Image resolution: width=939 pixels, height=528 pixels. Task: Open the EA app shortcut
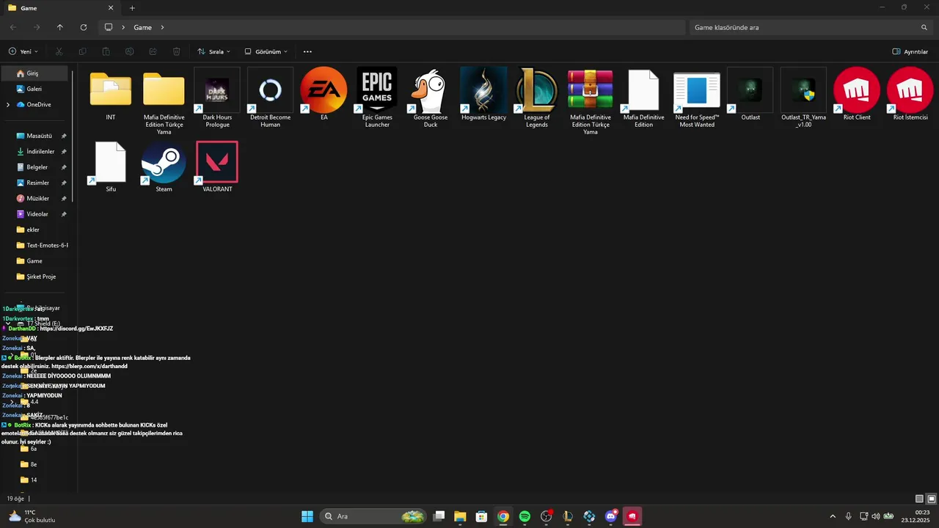click(324, 94)
